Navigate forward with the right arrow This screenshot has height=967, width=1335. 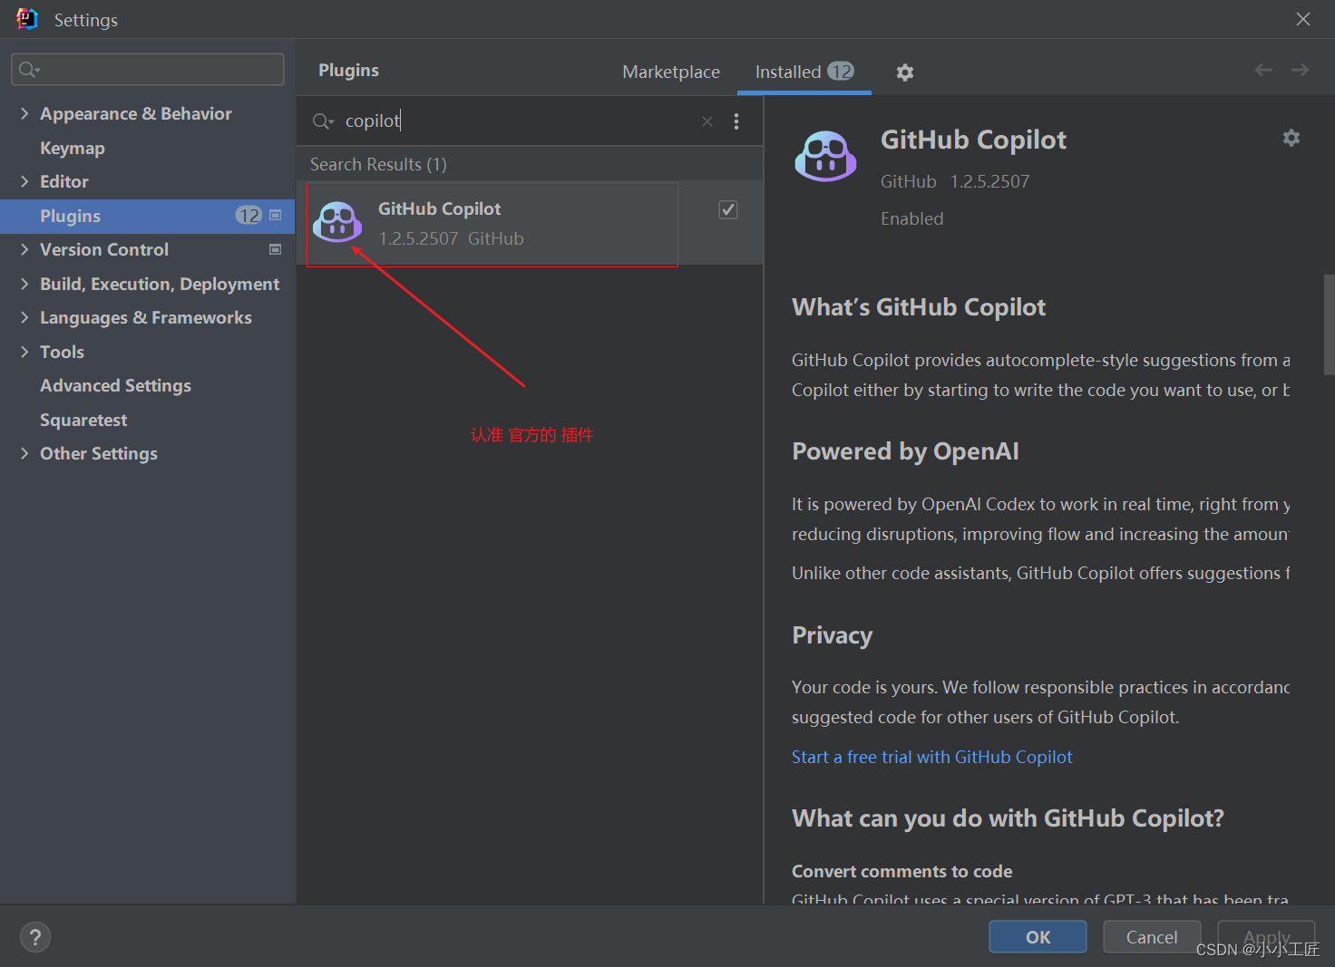click(1300, 70)
